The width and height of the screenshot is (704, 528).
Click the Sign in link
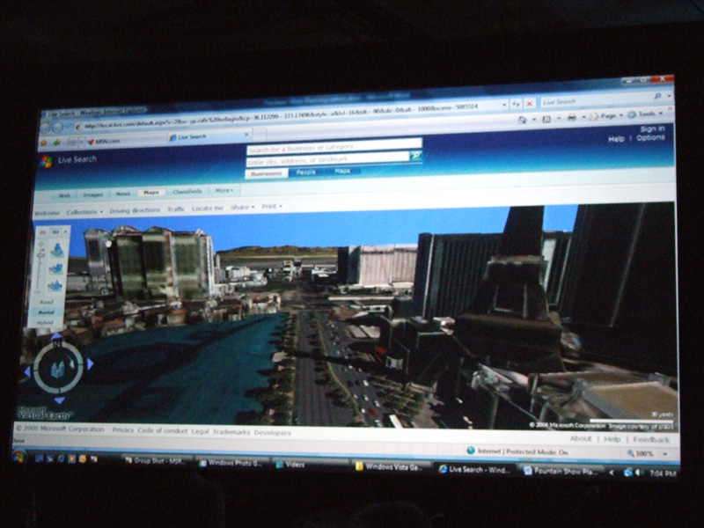[652, 128]
